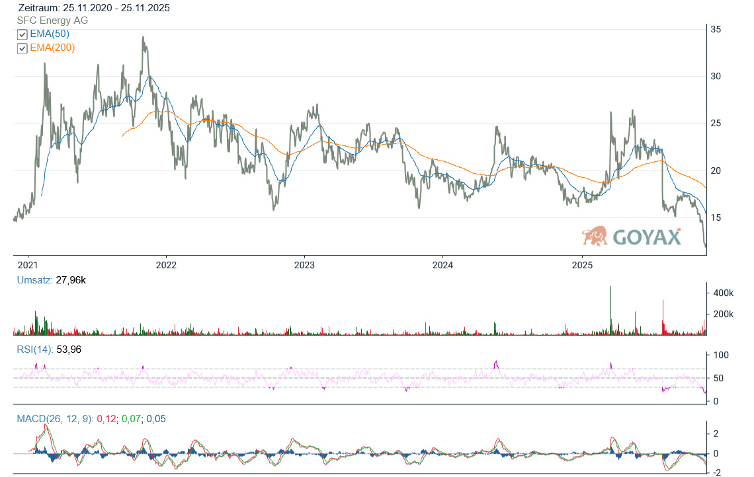The width and height of the screenshot is (754, 477).
Task: Click the blue EMA(50) legend label
Action: (50, 34)
